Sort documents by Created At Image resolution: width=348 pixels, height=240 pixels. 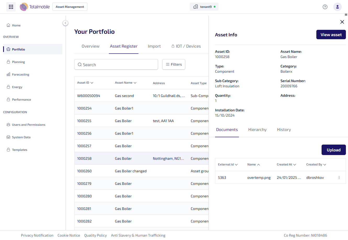click(286, 164)
